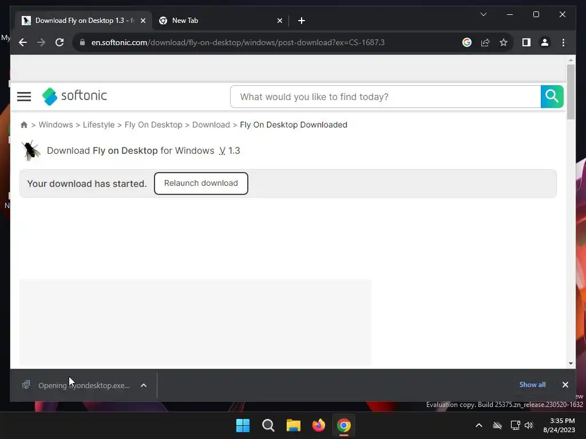Open the Chrome three-dot menu
This screenshot has height=439, width=586.
click(x=563, y=42)
